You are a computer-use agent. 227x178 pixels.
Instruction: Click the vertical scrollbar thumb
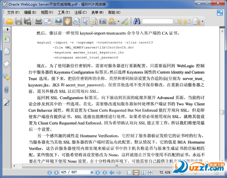(x=222, y=112)
